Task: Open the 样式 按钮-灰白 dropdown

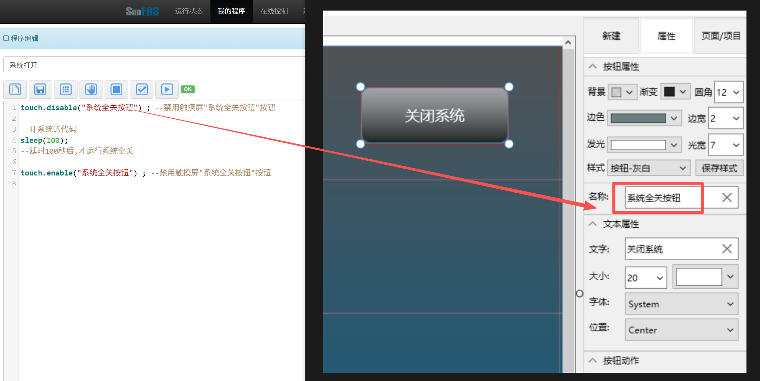Action: click(x=649, y=168)
